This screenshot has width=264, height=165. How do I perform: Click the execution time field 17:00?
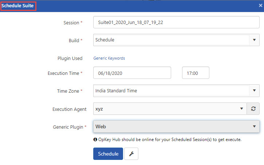pyautogui.click(x=196, y=73)
